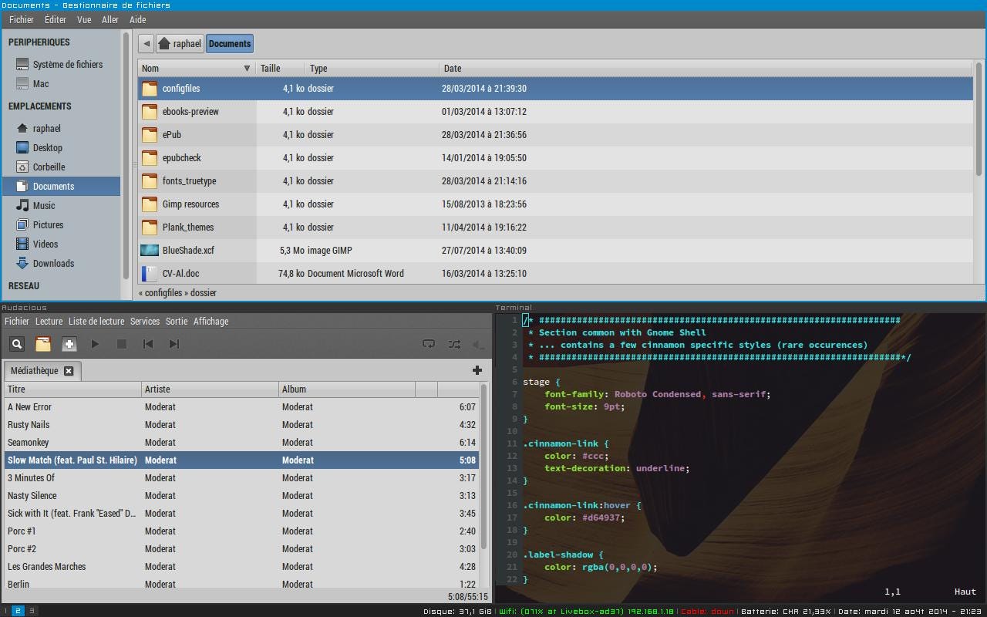Open the Services menu in Audacious
The image size is (987, 617).
pos(145,322)
